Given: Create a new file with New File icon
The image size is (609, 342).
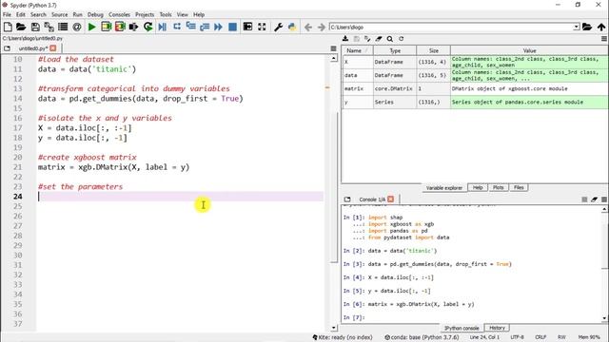Looking at the screenshot, I should pos(8,27).
